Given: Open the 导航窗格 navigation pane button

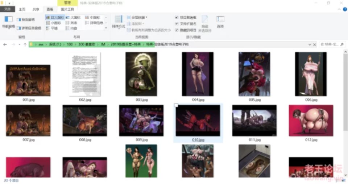Looking at the screenshot, I should (x=8, y=22).
